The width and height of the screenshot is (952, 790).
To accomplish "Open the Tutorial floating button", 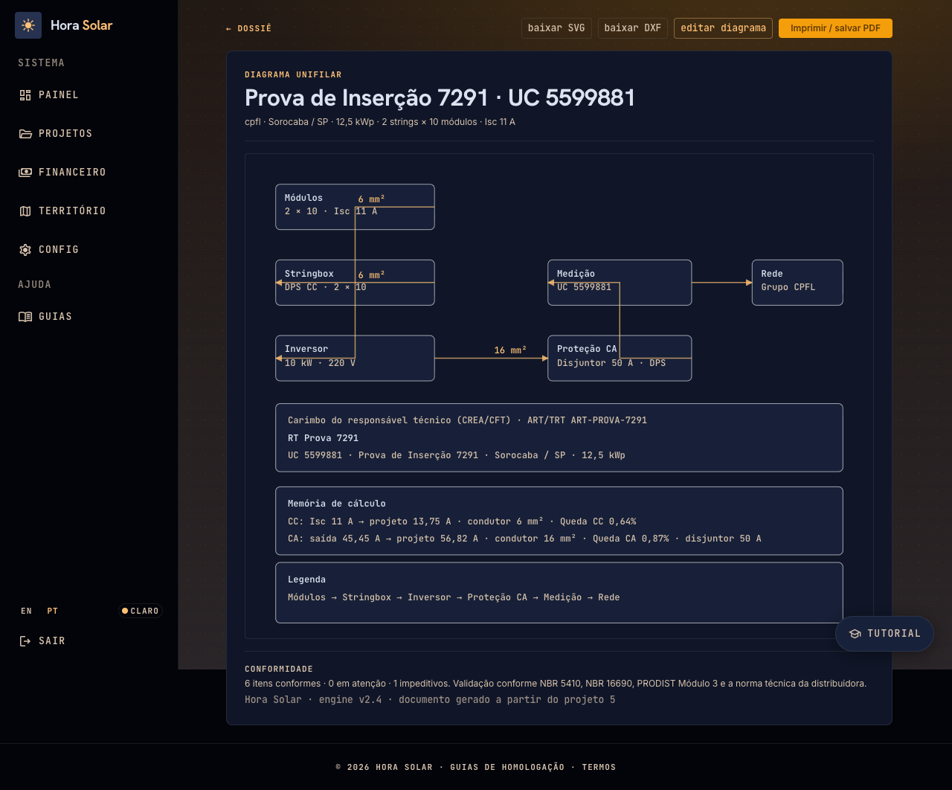I will coord(884,634).
